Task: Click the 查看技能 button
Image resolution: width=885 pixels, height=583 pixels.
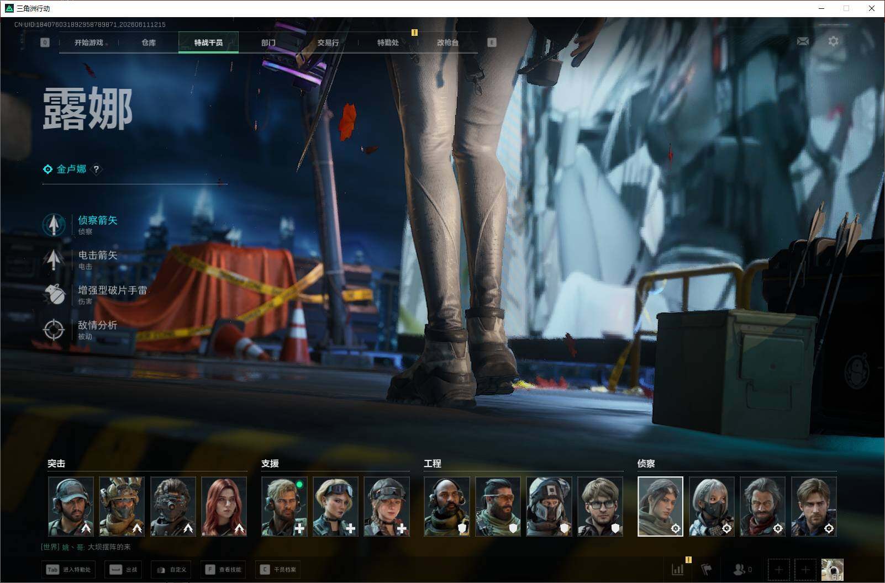Action: tap(224, 570)
